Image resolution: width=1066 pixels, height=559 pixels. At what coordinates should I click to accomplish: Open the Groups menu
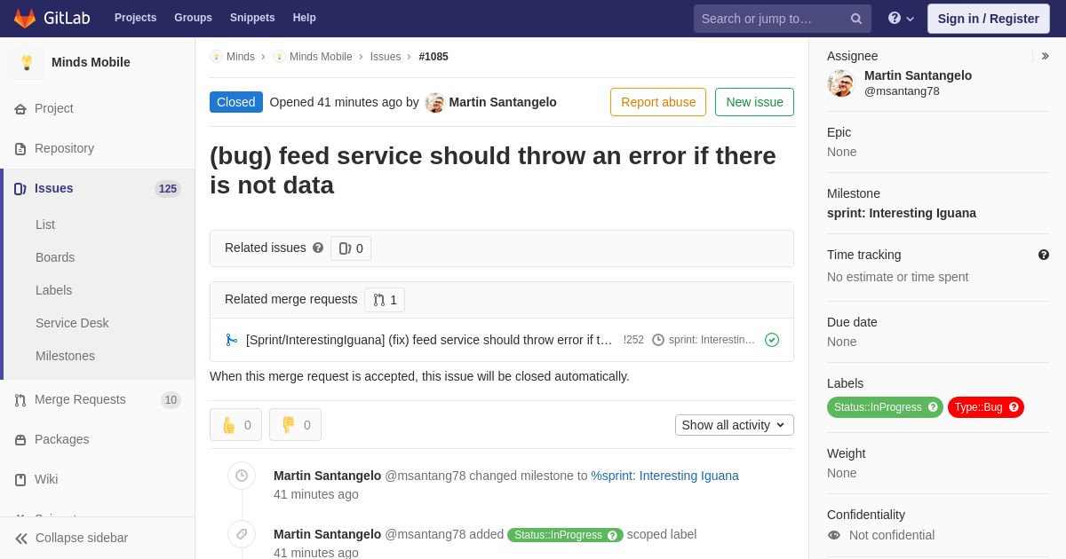[x=193, y=18]
